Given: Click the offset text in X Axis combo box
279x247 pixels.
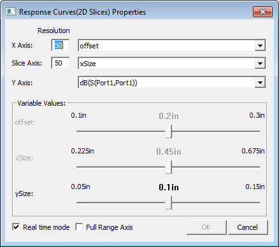Looking at the screenshot, I should click(x=89, y=46).
